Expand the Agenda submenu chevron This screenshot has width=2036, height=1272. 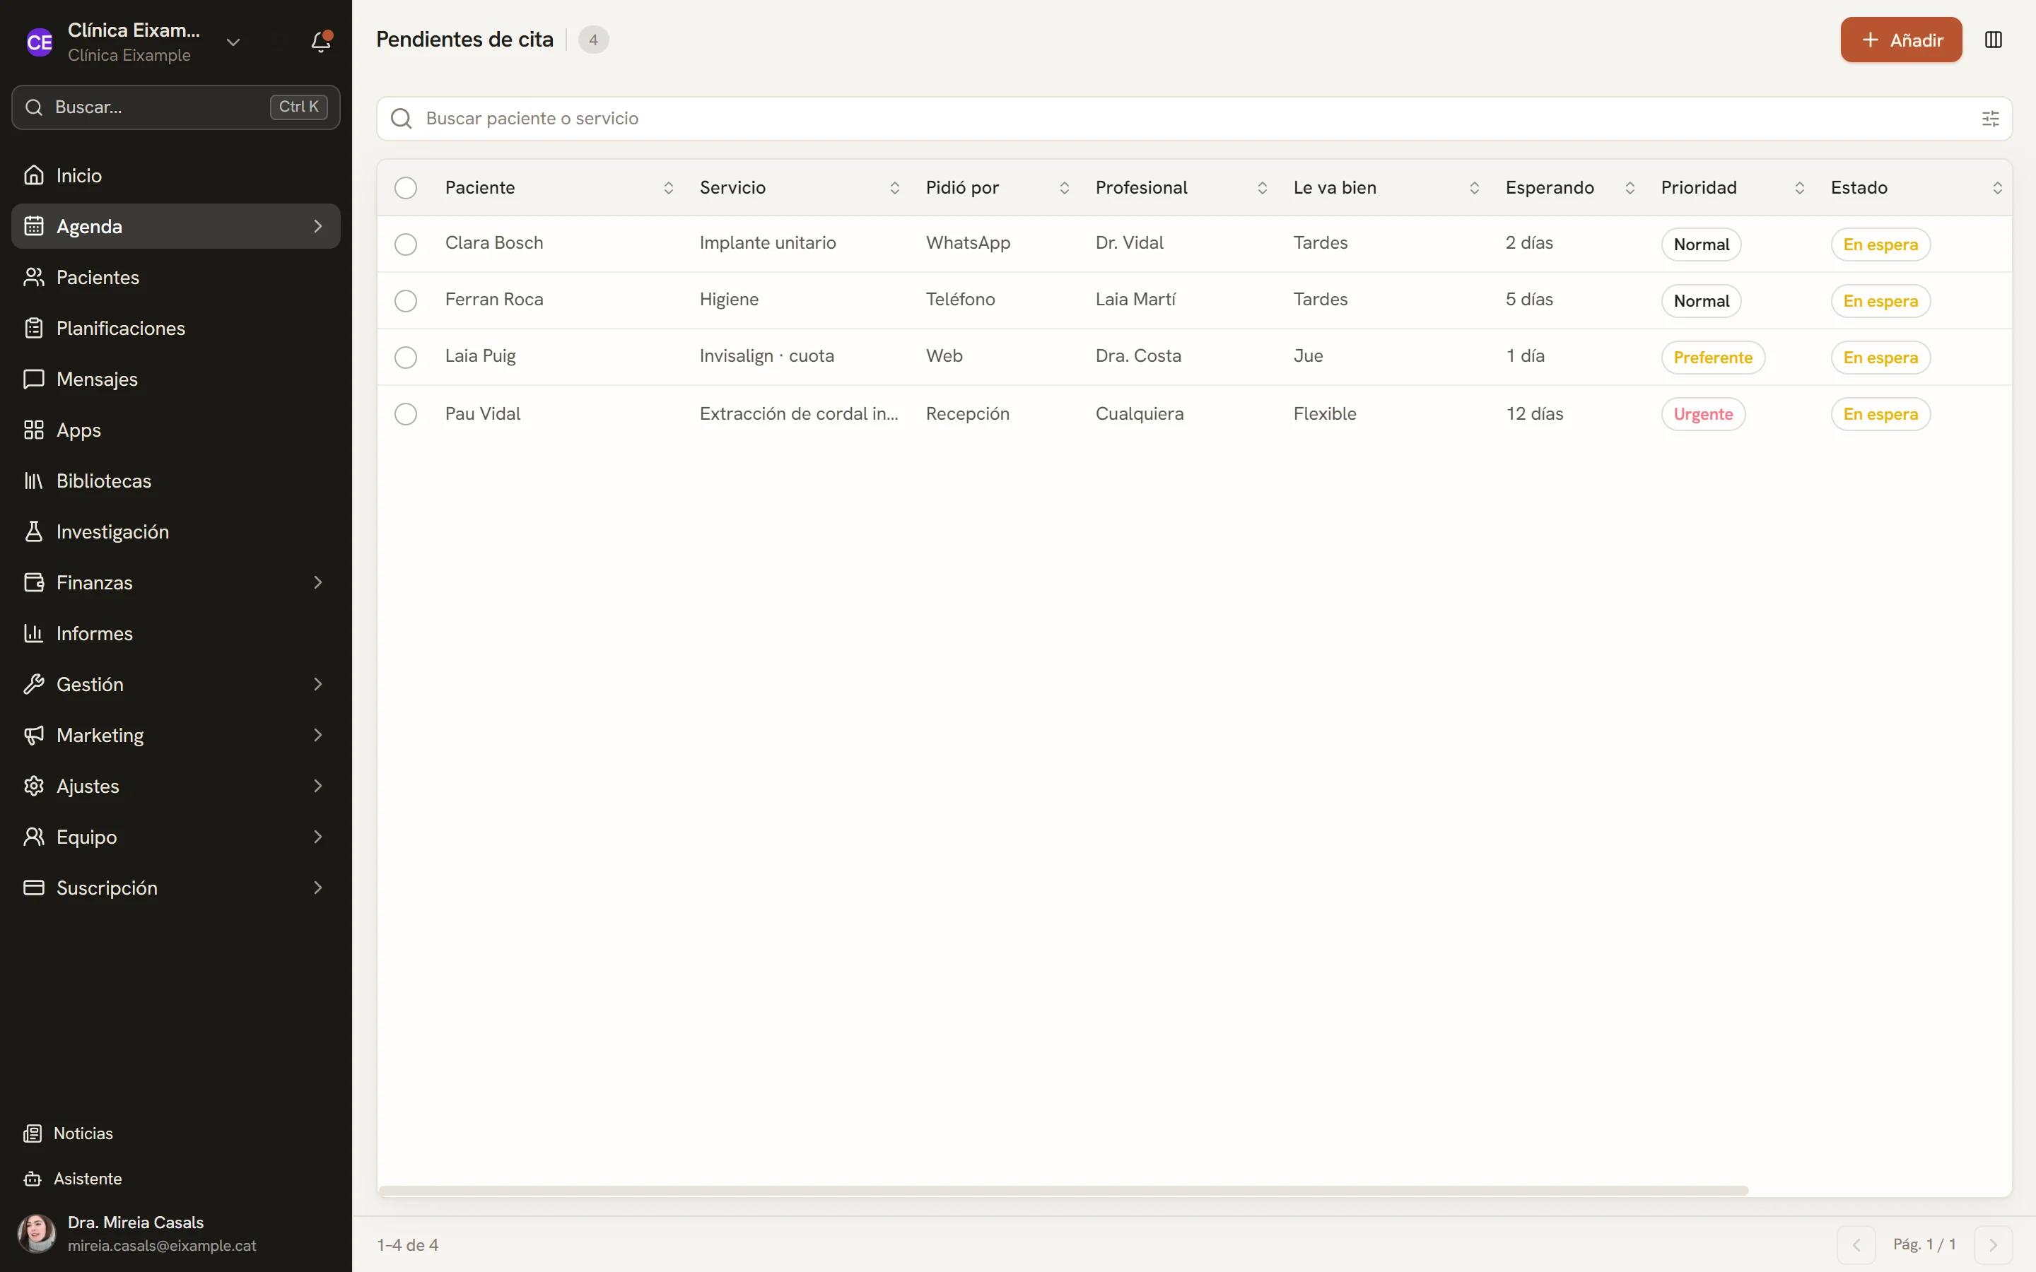[318, 226]
